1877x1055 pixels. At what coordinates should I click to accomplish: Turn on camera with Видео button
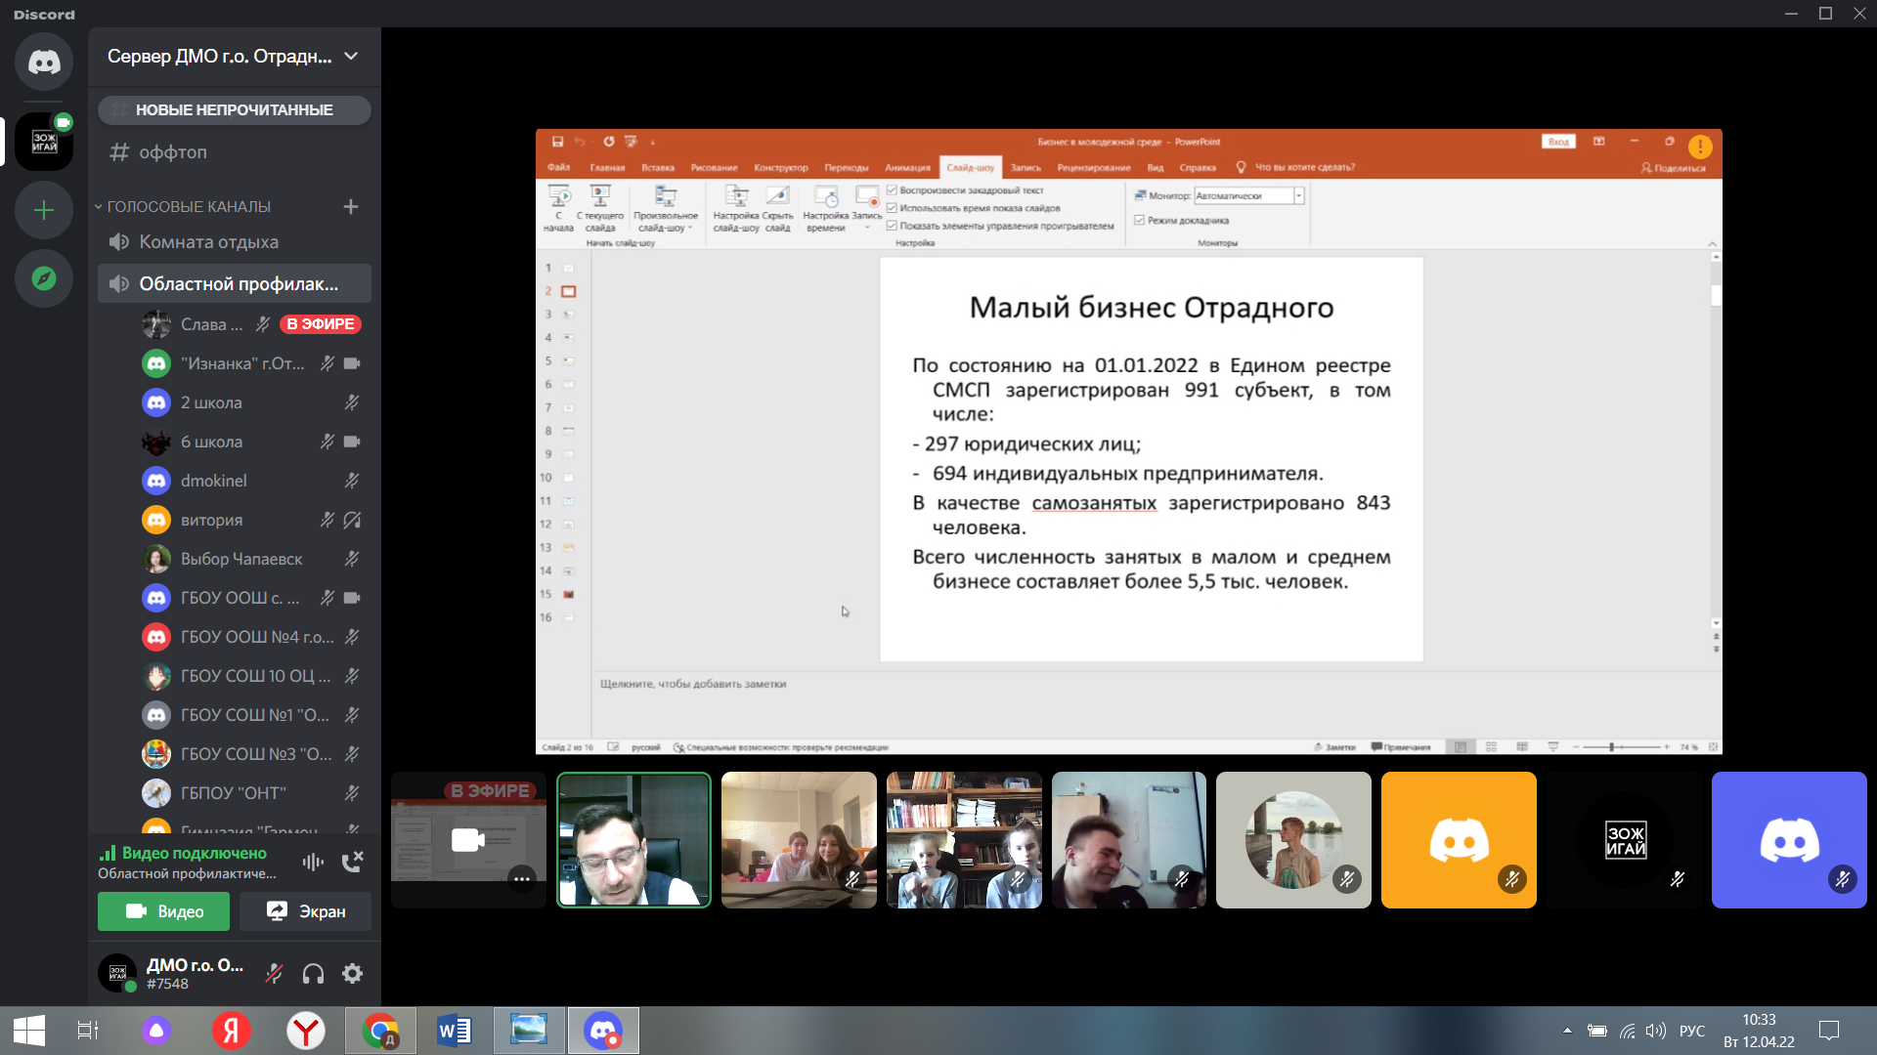(163, 911)
